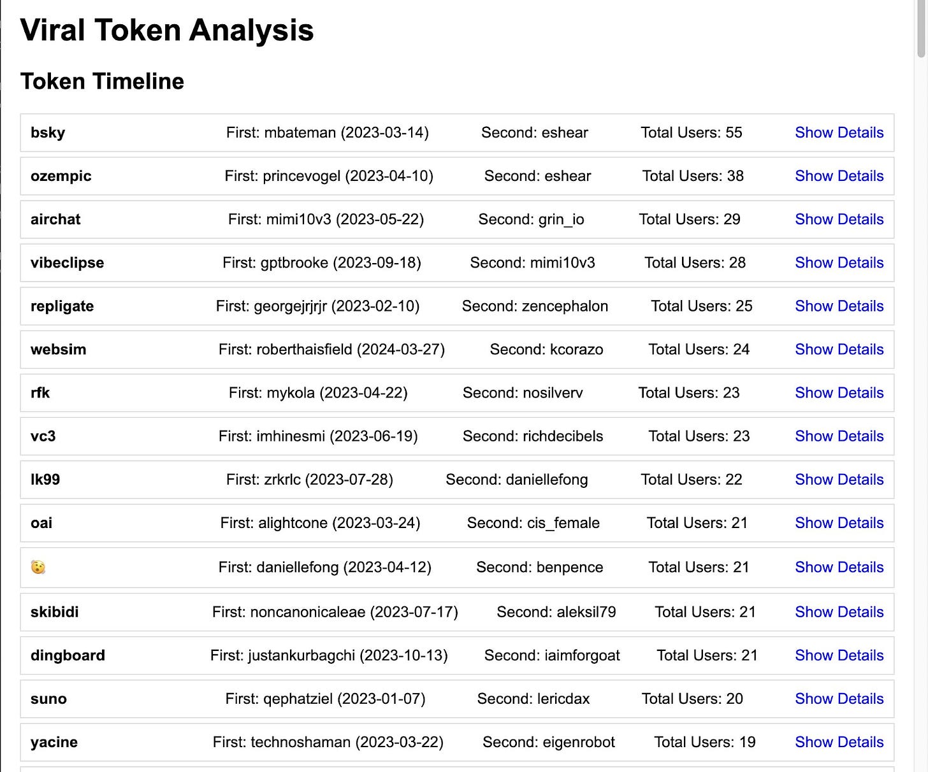Click 'First: mykola (2023-04-22)' text
Viewport: 928px width, 772px height.
tap(318, 392)
